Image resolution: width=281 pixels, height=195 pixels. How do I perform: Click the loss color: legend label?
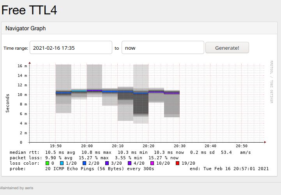(x=25, y=163)
